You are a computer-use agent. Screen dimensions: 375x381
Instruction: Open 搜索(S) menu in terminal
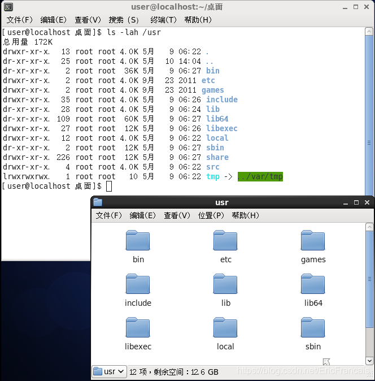[124, 20]
